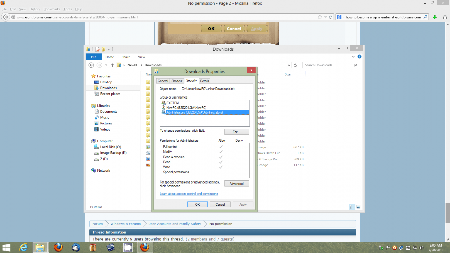This screenshot has width=450, height=253.
Task: Click the bookmark star in Firefox URL bar
Action: (320, 17)
